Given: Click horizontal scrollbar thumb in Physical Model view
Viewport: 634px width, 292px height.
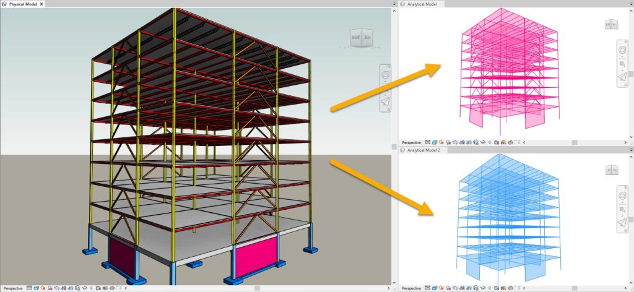Looking at the screenshot, I should click(x=256, y=288).
